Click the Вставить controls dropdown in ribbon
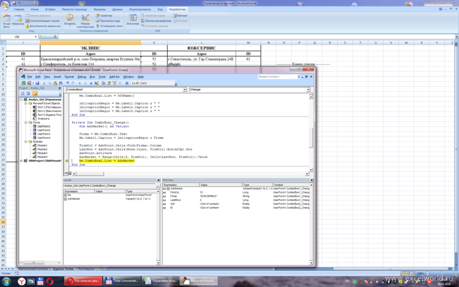 [x=70, y=21]
